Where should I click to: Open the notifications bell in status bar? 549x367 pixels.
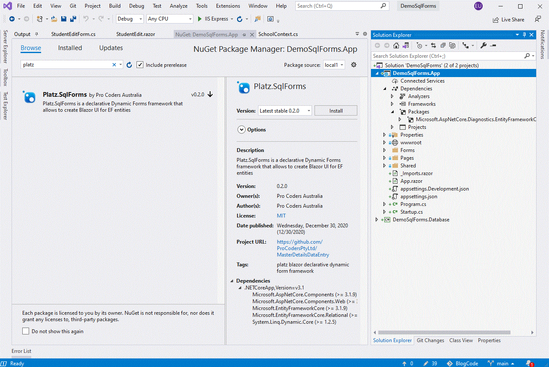tap(529, 363)
